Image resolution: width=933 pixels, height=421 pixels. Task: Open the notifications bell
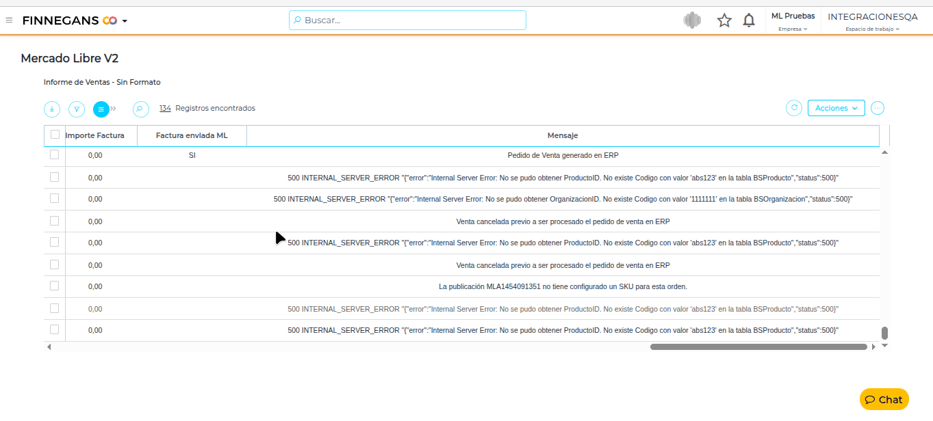[749, 21]
